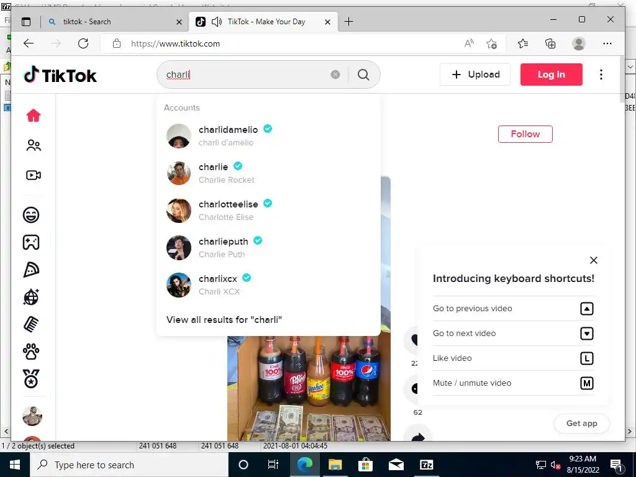This screenshot has width=636, height=477.
Task: Select the charlotteelise account suggestion
Action: 268,211
